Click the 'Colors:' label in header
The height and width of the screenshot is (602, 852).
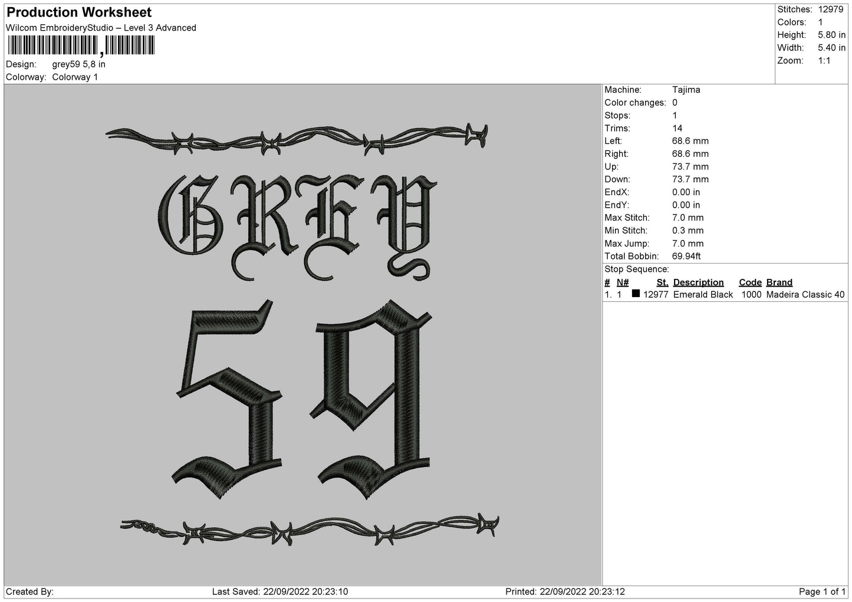(x=791, y=22)
